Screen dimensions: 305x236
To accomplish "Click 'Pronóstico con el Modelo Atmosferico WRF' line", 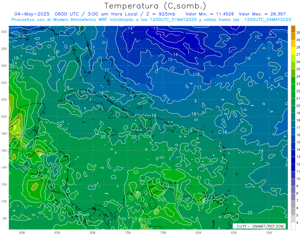I will [x=60, y=20].
